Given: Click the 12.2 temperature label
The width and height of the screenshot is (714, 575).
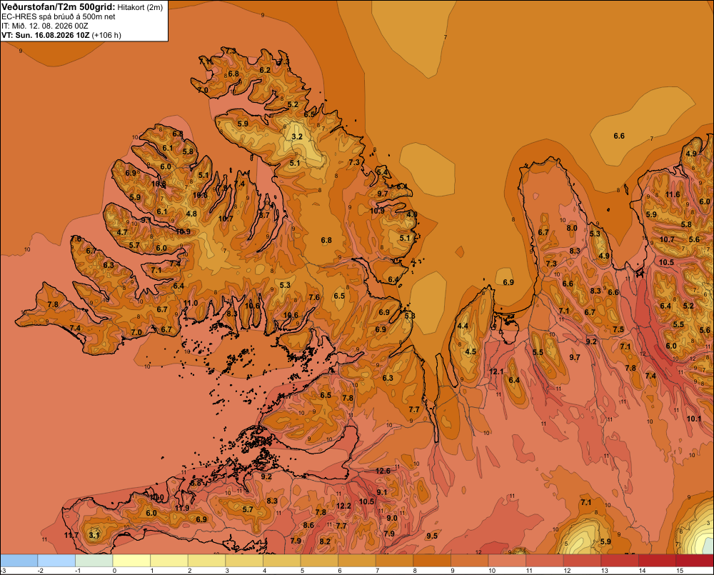Looking at the screenshot, I should tap(343, 506).
